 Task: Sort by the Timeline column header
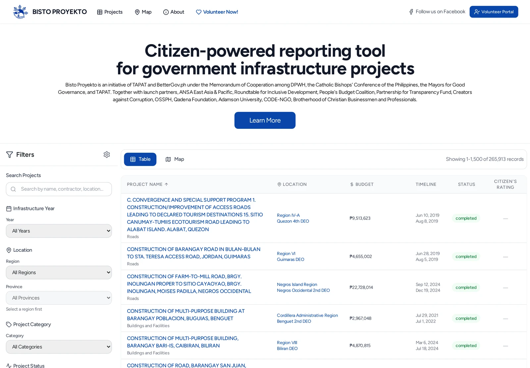pyautogui.click(x=426, y=184)
